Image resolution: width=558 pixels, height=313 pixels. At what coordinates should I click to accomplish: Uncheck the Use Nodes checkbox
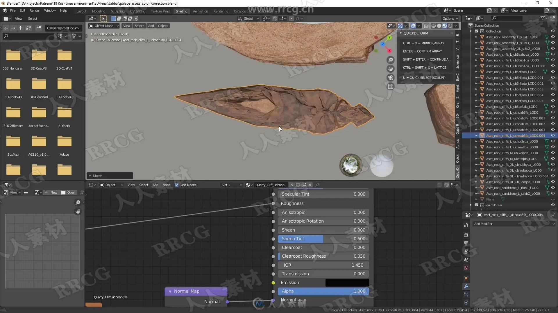177,185
